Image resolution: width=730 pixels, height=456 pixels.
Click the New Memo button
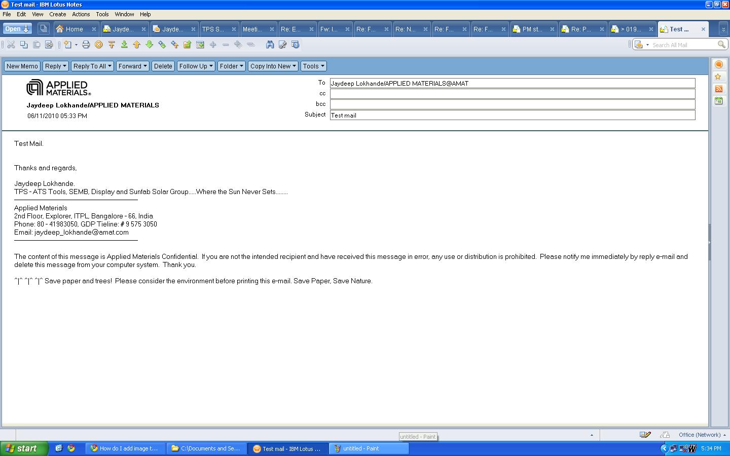(x=22, y=66)
